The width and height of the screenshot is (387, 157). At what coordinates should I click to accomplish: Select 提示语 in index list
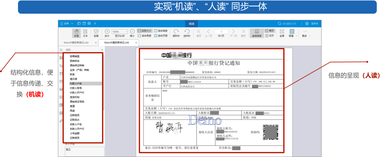click(74, 79)
